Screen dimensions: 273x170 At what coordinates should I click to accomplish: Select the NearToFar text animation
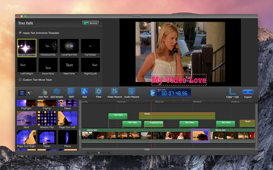[x=69, y=65]
